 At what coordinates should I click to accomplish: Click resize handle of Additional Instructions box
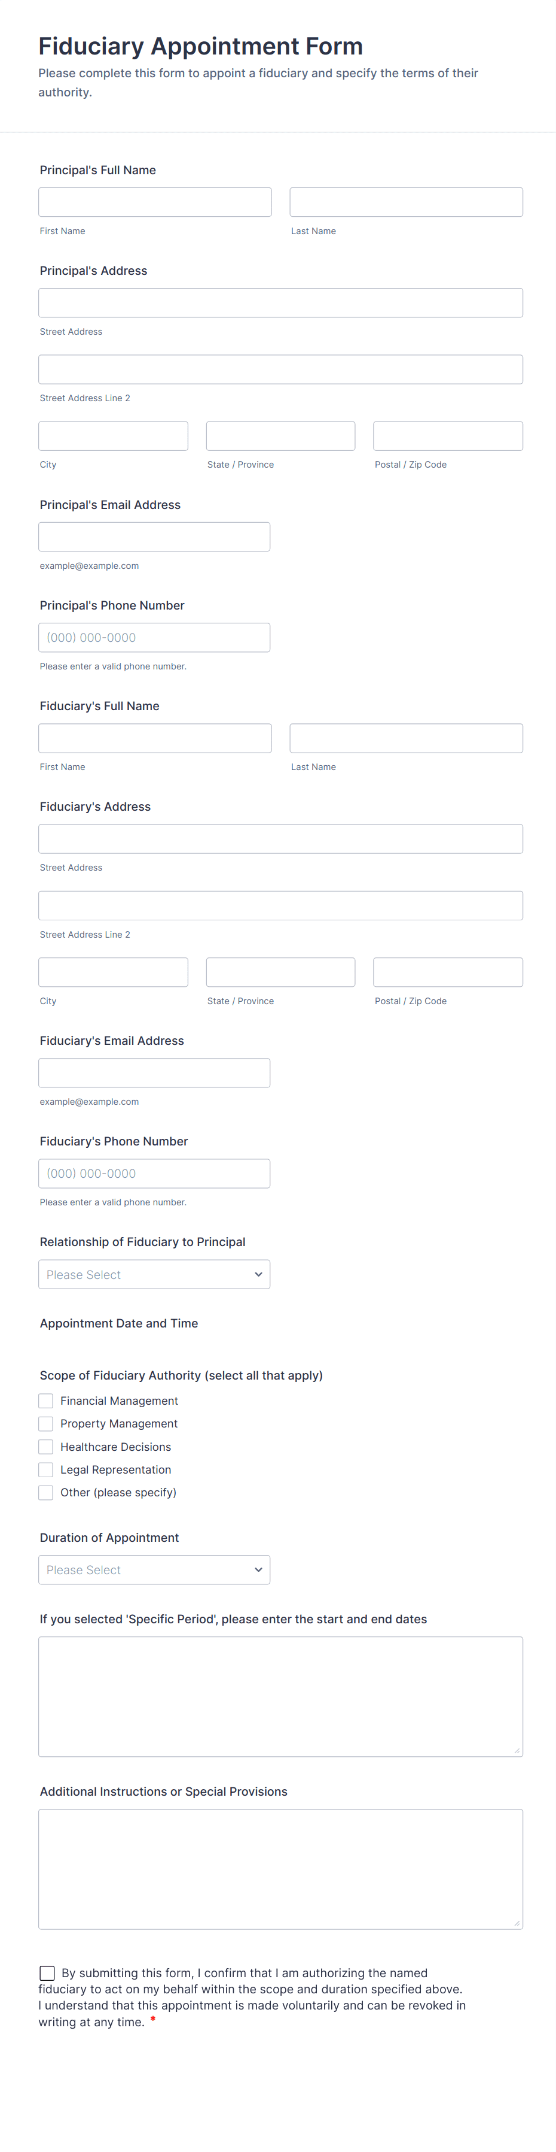click(x=517, y=1923)
